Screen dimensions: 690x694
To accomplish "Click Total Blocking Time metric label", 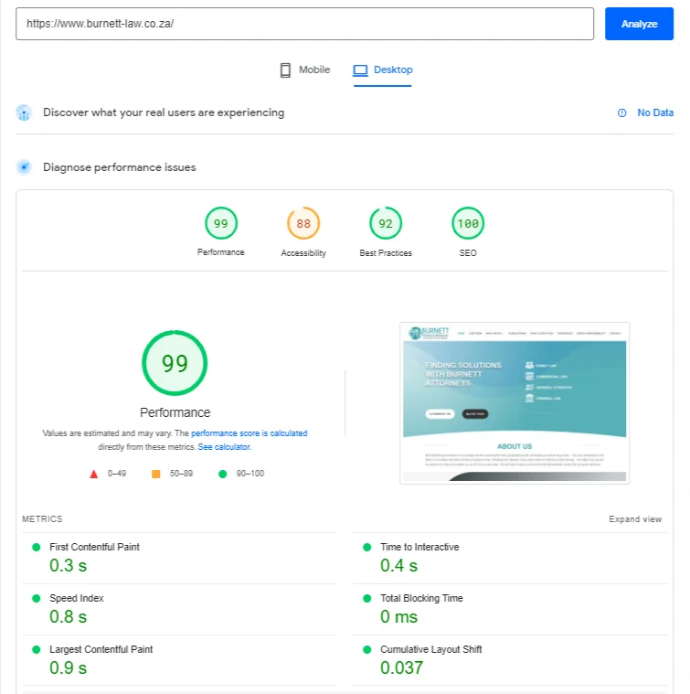I will click(421, 598).
